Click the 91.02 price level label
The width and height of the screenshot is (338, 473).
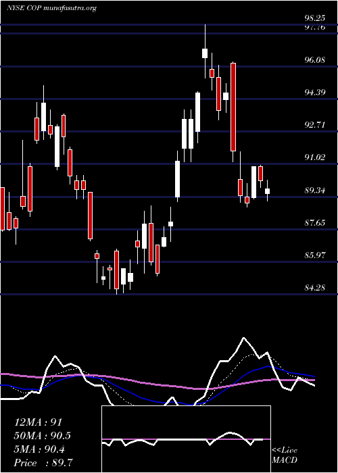click(315, 157)
